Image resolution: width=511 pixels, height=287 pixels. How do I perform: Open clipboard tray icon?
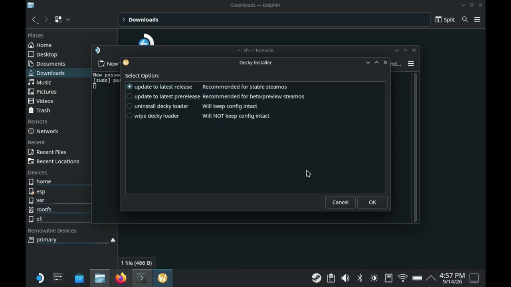click(x=331, y=278)
